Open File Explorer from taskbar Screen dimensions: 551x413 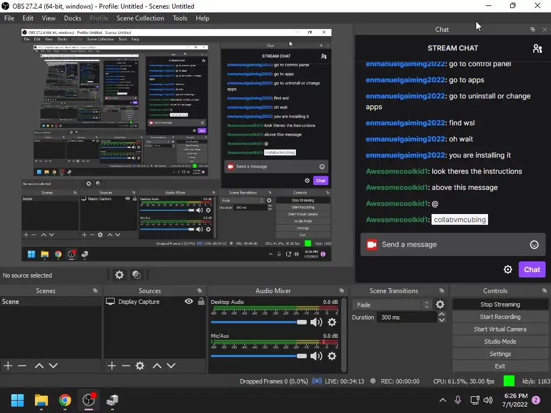click(41, 400)
